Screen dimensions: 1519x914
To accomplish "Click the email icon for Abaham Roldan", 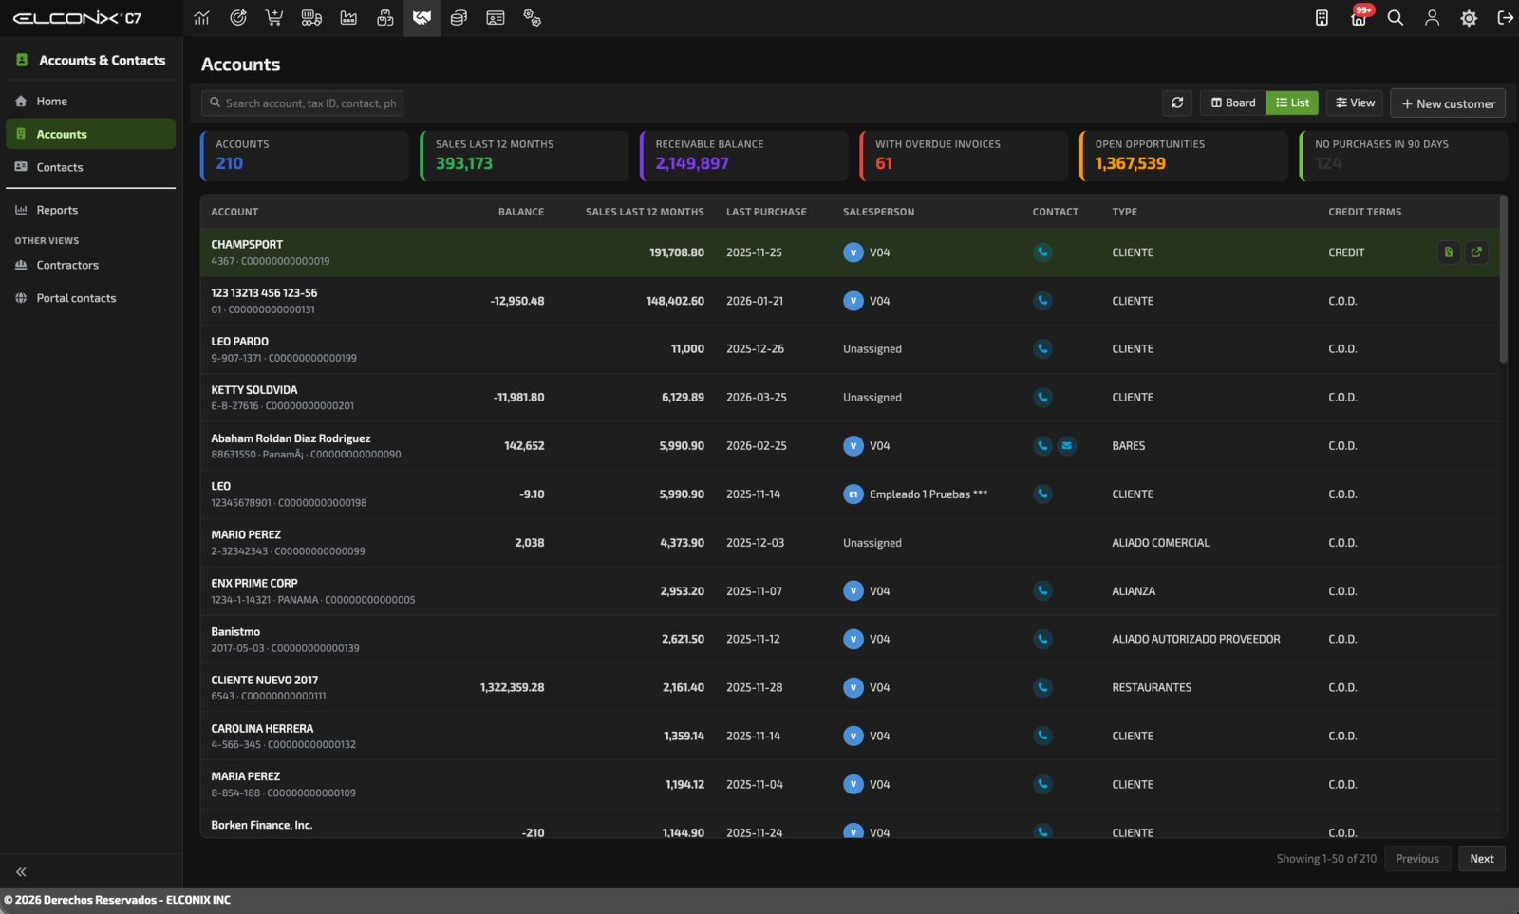I will coord(1067,445).
